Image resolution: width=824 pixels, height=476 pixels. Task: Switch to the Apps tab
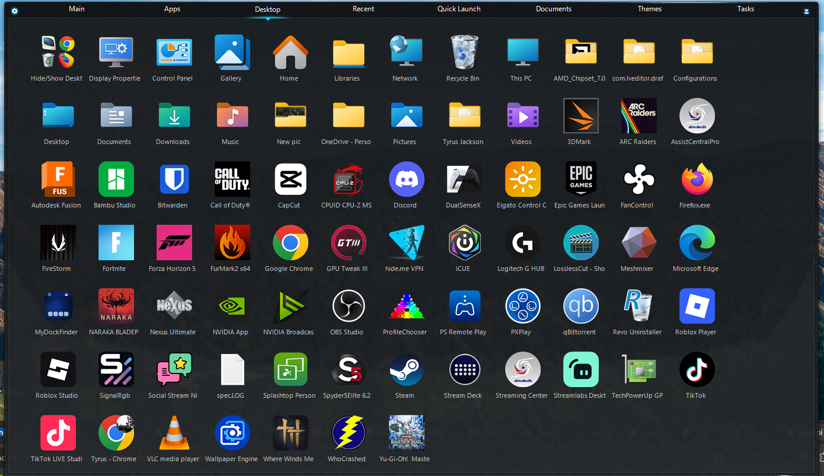(x=173, y=9)
